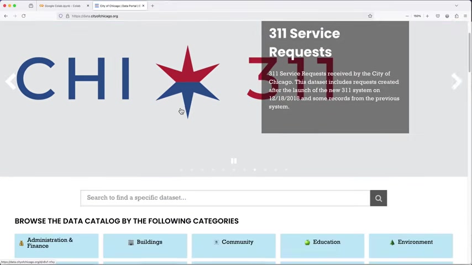
Task: Pause the carousel slideshow
Action: click(x=234, y=161)
